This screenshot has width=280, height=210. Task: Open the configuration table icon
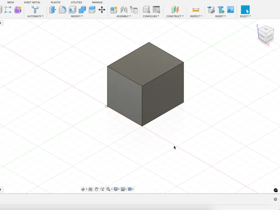156,10
